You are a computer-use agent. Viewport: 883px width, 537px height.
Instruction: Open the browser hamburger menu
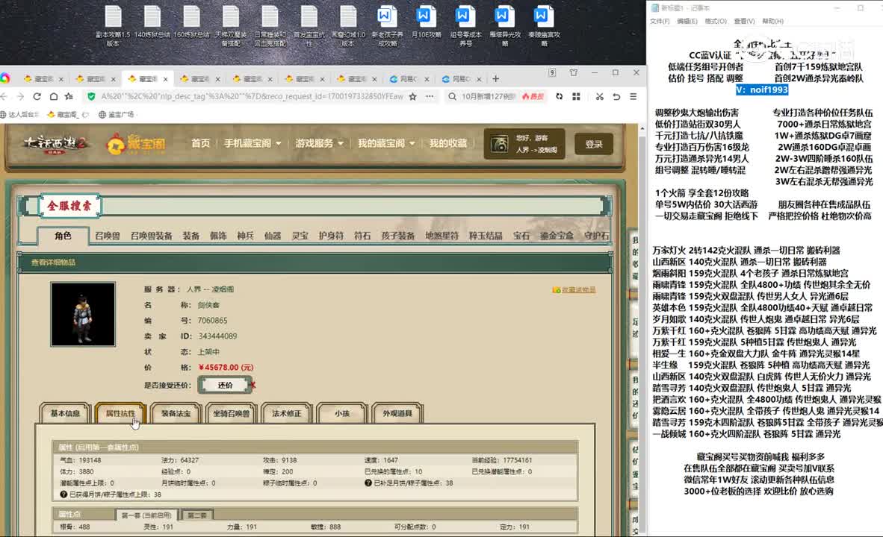[633, 97]
